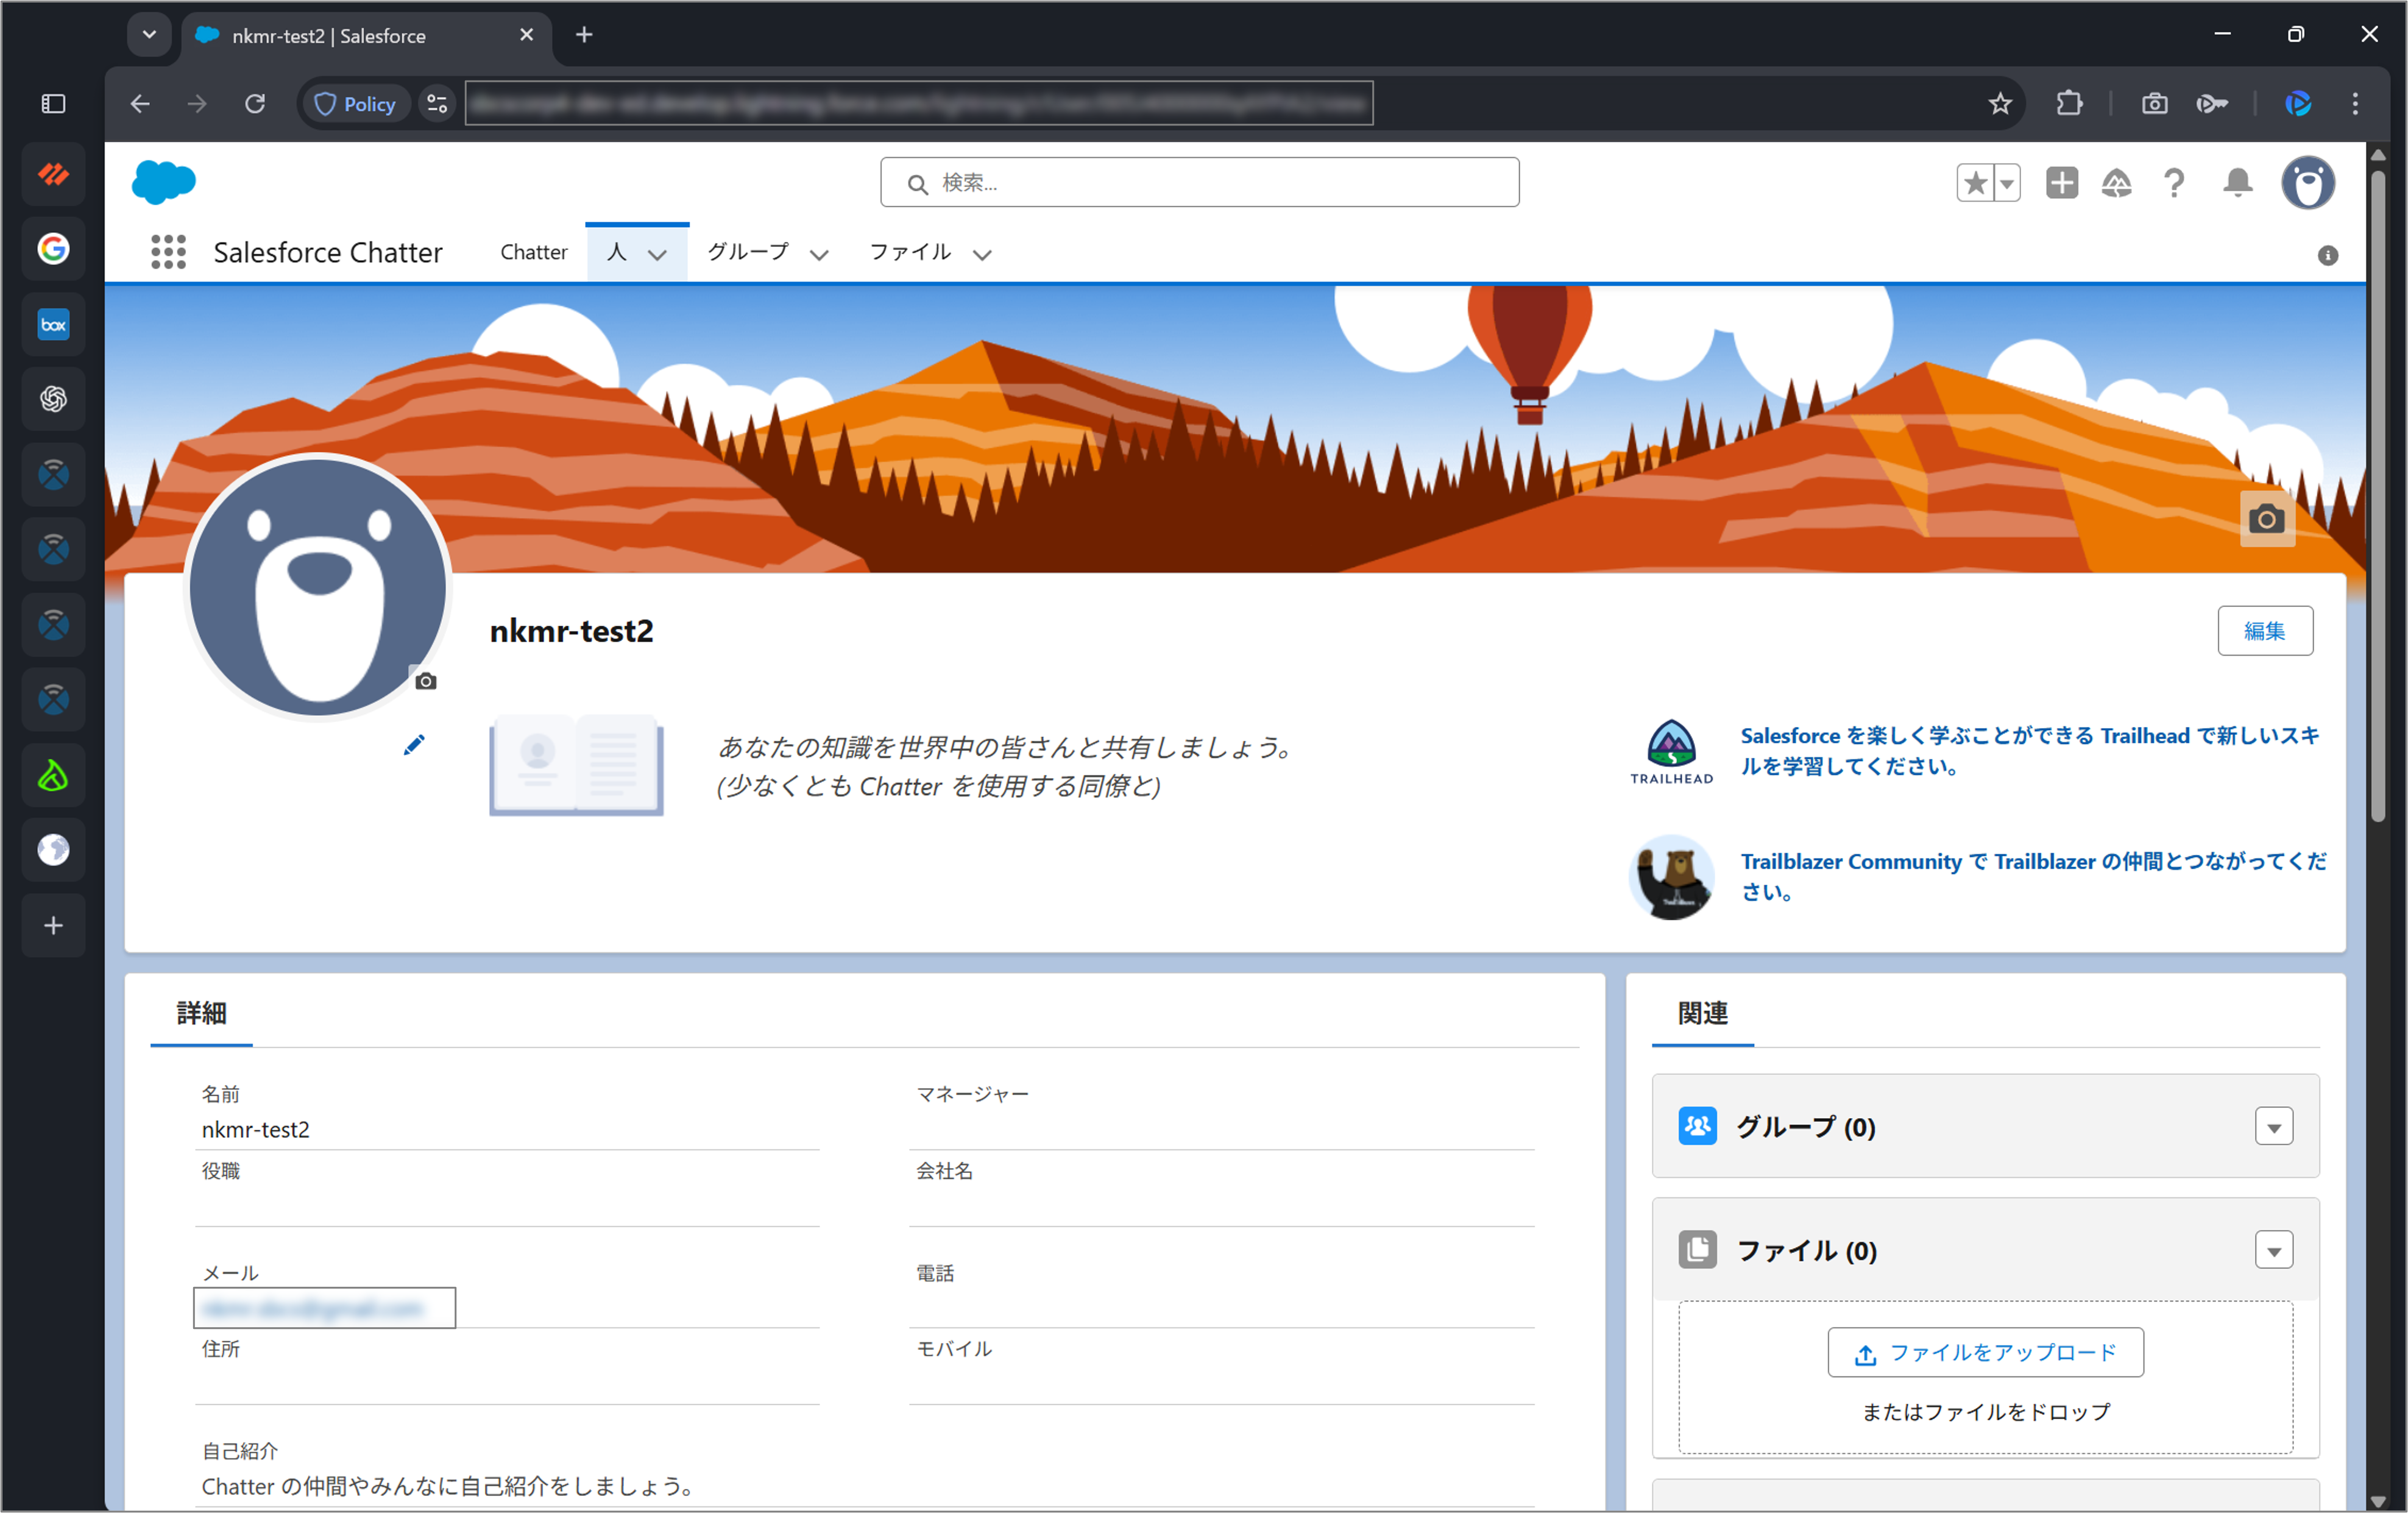This screenshot has width=2408, height=1513.
Task: Click the pencil edit icon below avatar
Action: (x=414, y=745)
